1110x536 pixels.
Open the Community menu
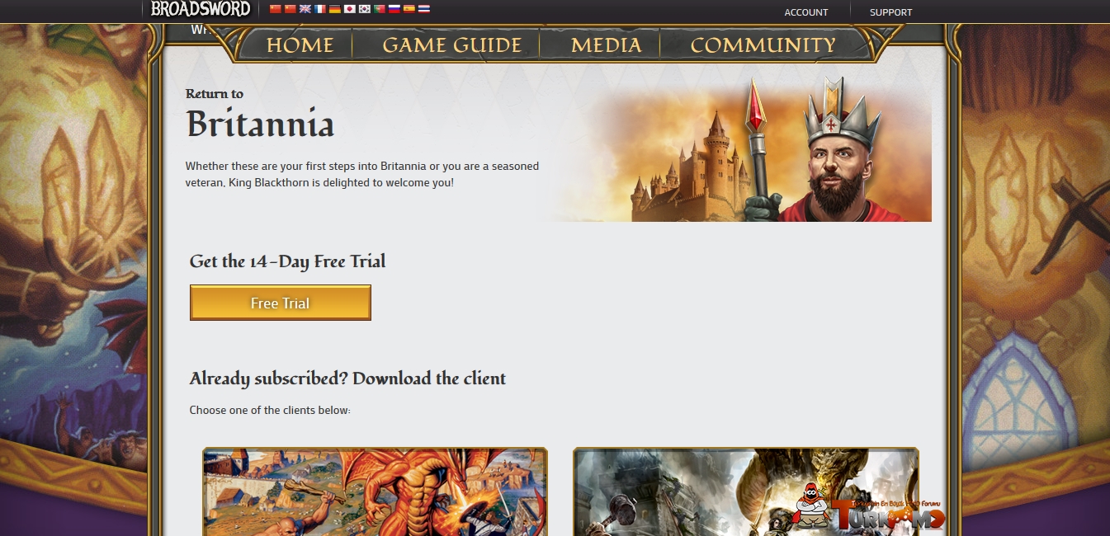coord(763,45)
